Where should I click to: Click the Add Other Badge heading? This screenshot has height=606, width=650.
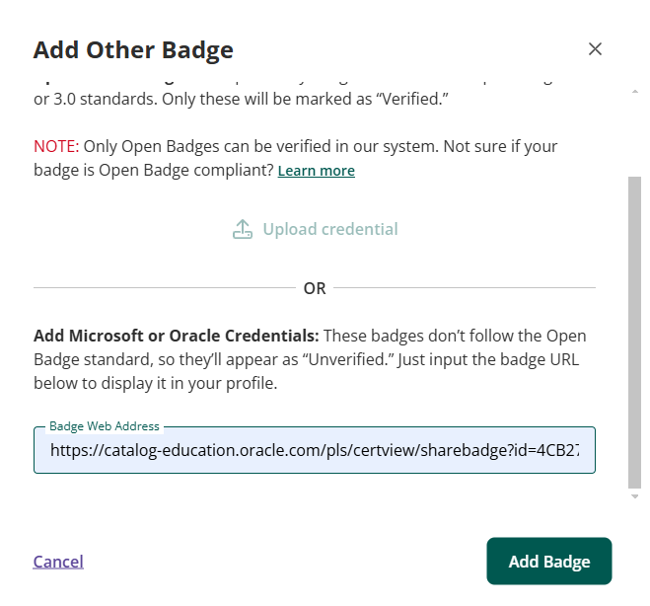tap(133, 49)
